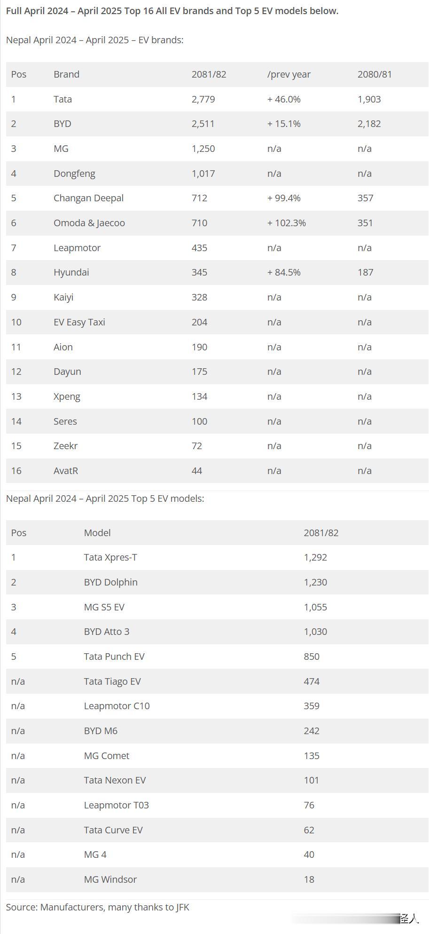The image size is (429, 934).
Task: Click the watermark in the bottom-right corner
Action: coord(408,918)
